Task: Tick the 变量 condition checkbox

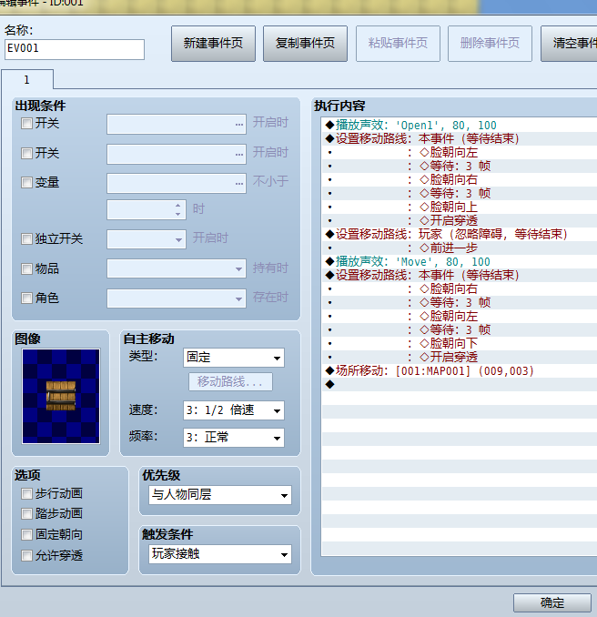Action: coord(26,183)
